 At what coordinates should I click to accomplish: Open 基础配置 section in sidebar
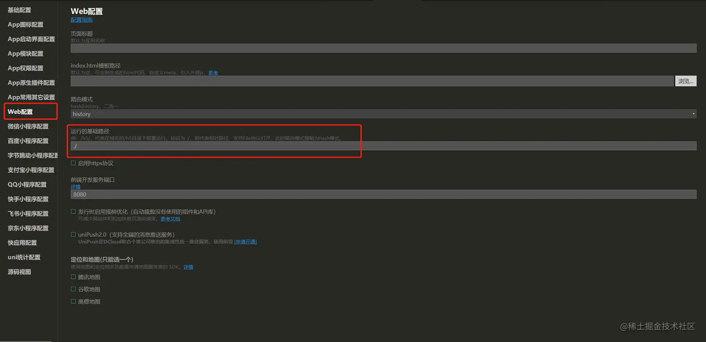[x=19, y=10]
